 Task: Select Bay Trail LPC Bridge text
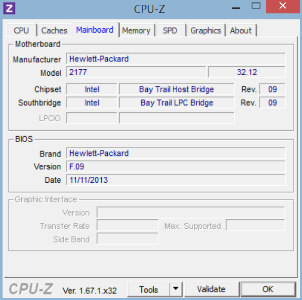177,103
